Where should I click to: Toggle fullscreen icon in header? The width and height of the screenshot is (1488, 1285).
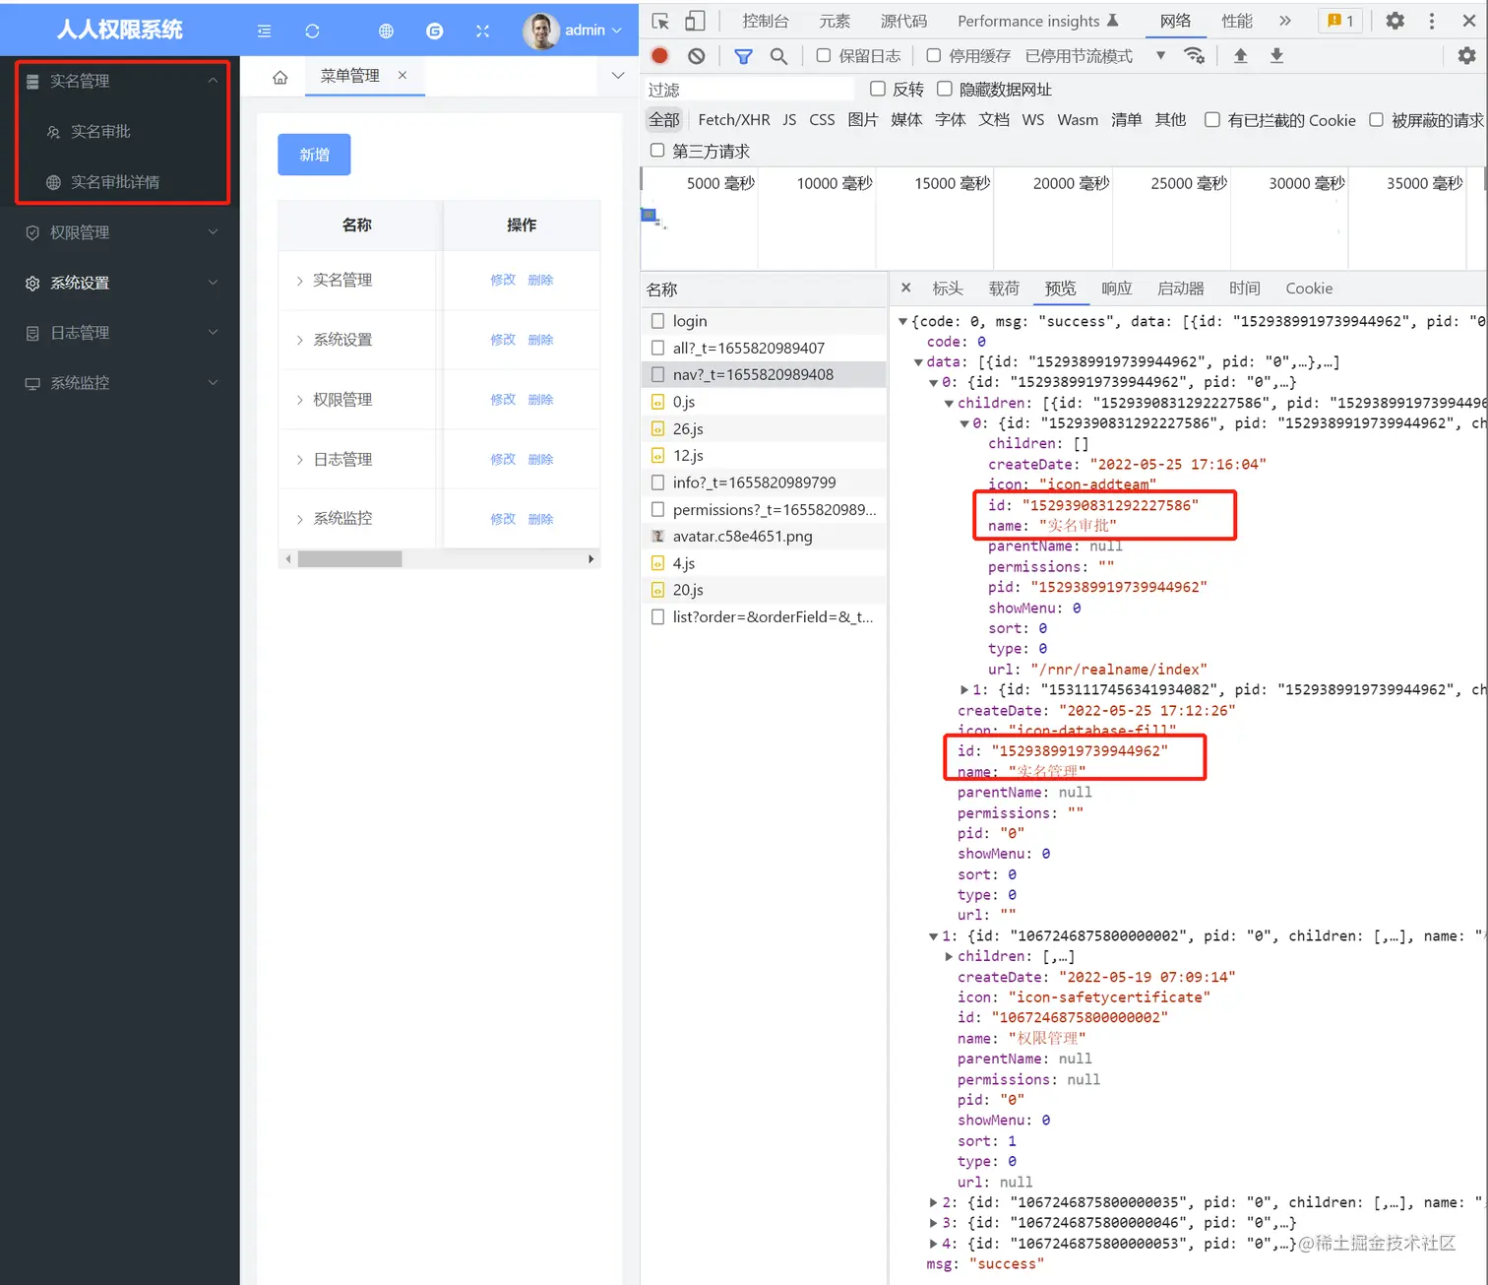[x=482, y=31]
